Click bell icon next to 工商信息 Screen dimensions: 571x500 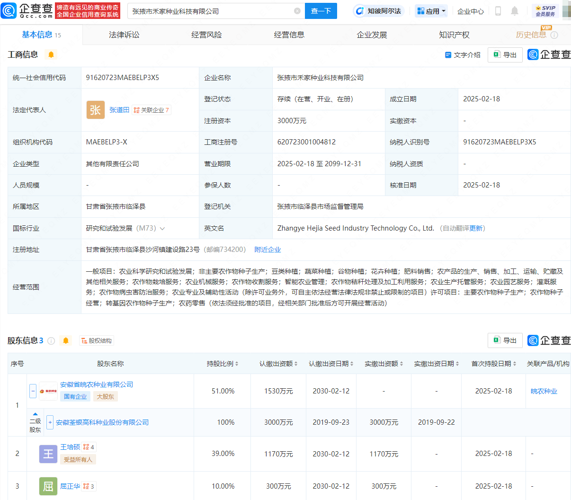pos(51,54)
